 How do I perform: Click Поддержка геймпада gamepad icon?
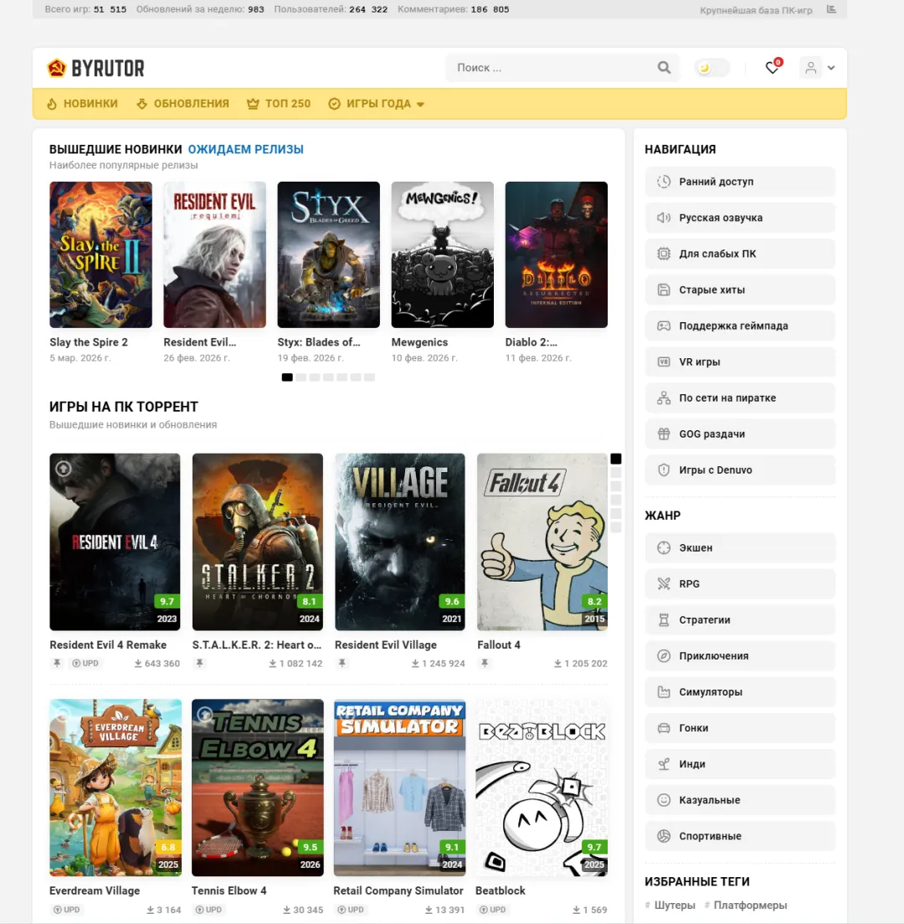(x=664, y=326)
